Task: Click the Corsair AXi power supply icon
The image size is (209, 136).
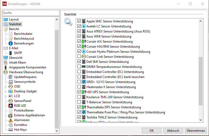Action: [84, 42]
